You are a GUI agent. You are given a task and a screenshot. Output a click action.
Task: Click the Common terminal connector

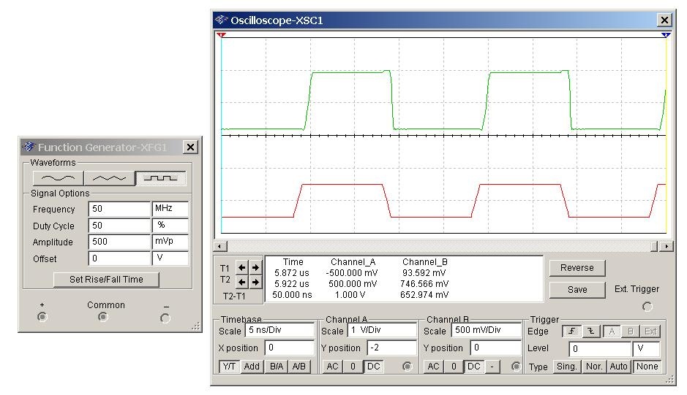tap(103, 318)
